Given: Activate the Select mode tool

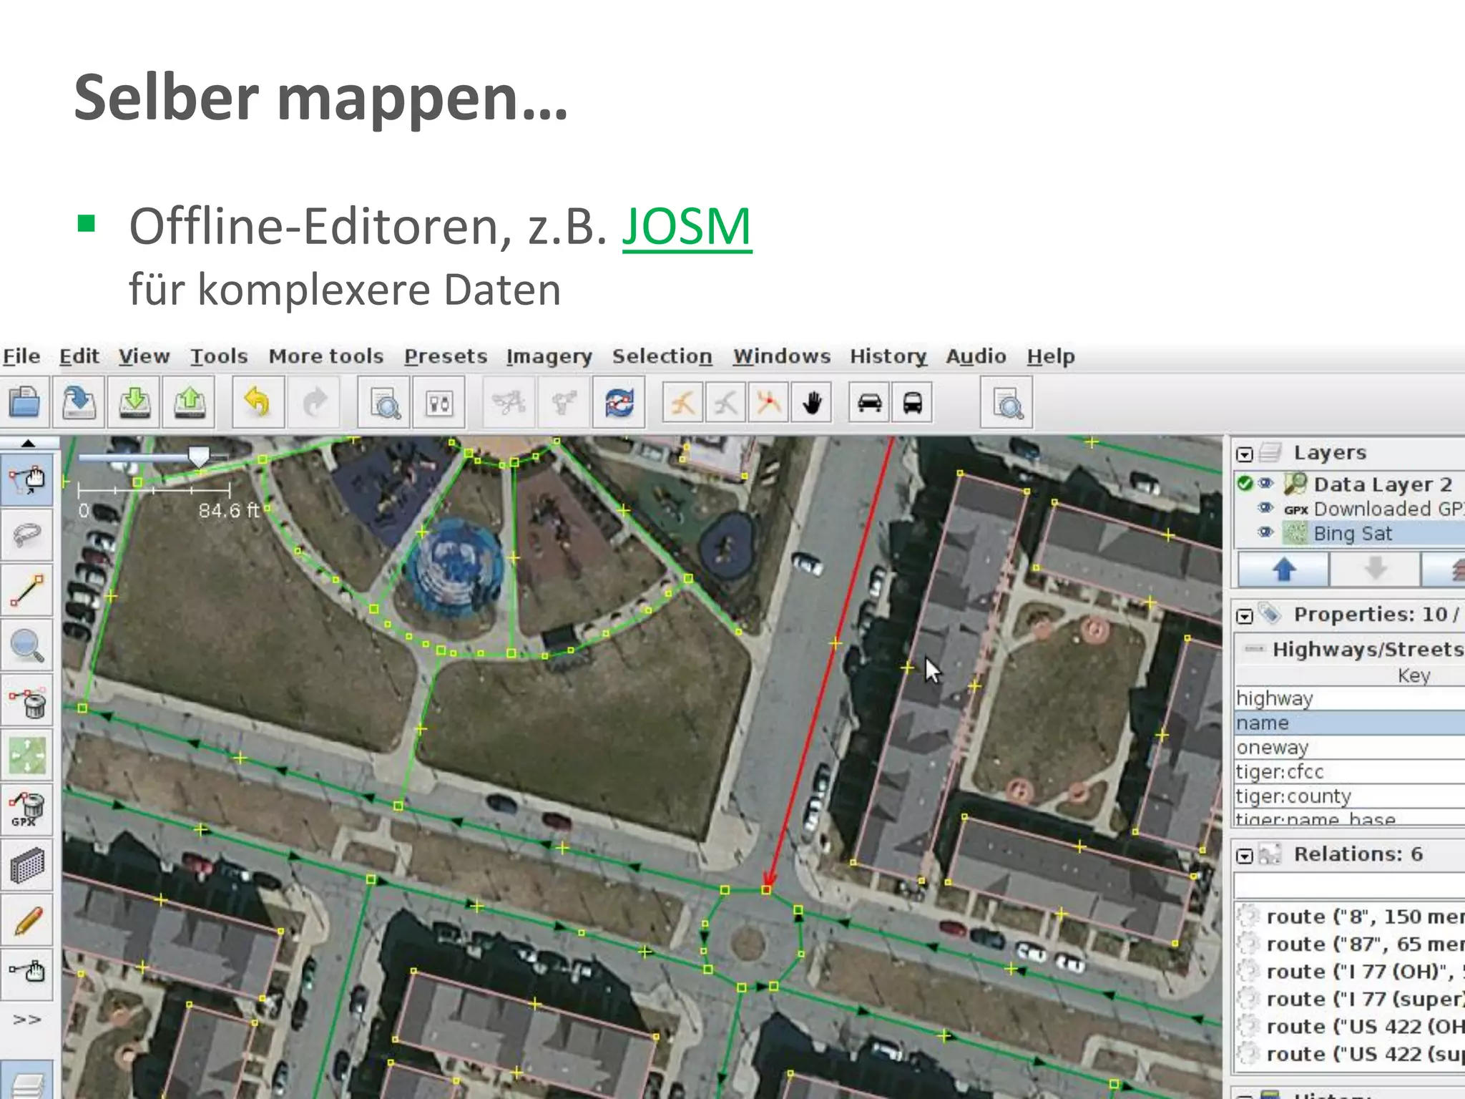Looking at the screenshot, I should click(x=27, y=479).
